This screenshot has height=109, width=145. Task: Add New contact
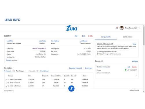(135, 61)
